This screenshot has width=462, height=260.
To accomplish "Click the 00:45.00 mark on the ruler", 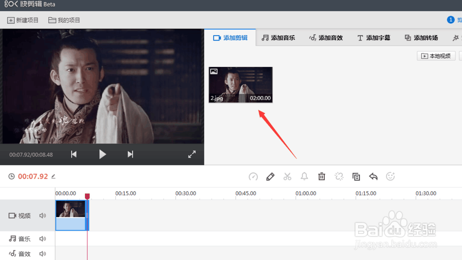I will pos(246,193).
